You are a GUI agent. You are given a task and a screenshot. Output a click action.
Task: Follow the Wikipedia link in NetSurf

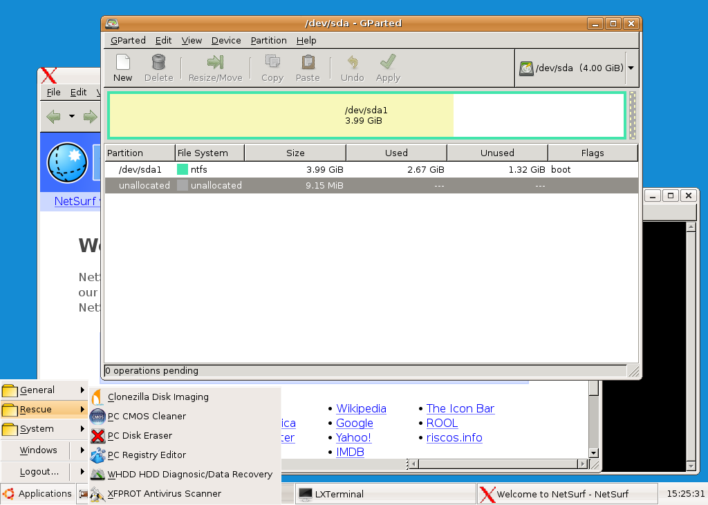click(361, 408)
